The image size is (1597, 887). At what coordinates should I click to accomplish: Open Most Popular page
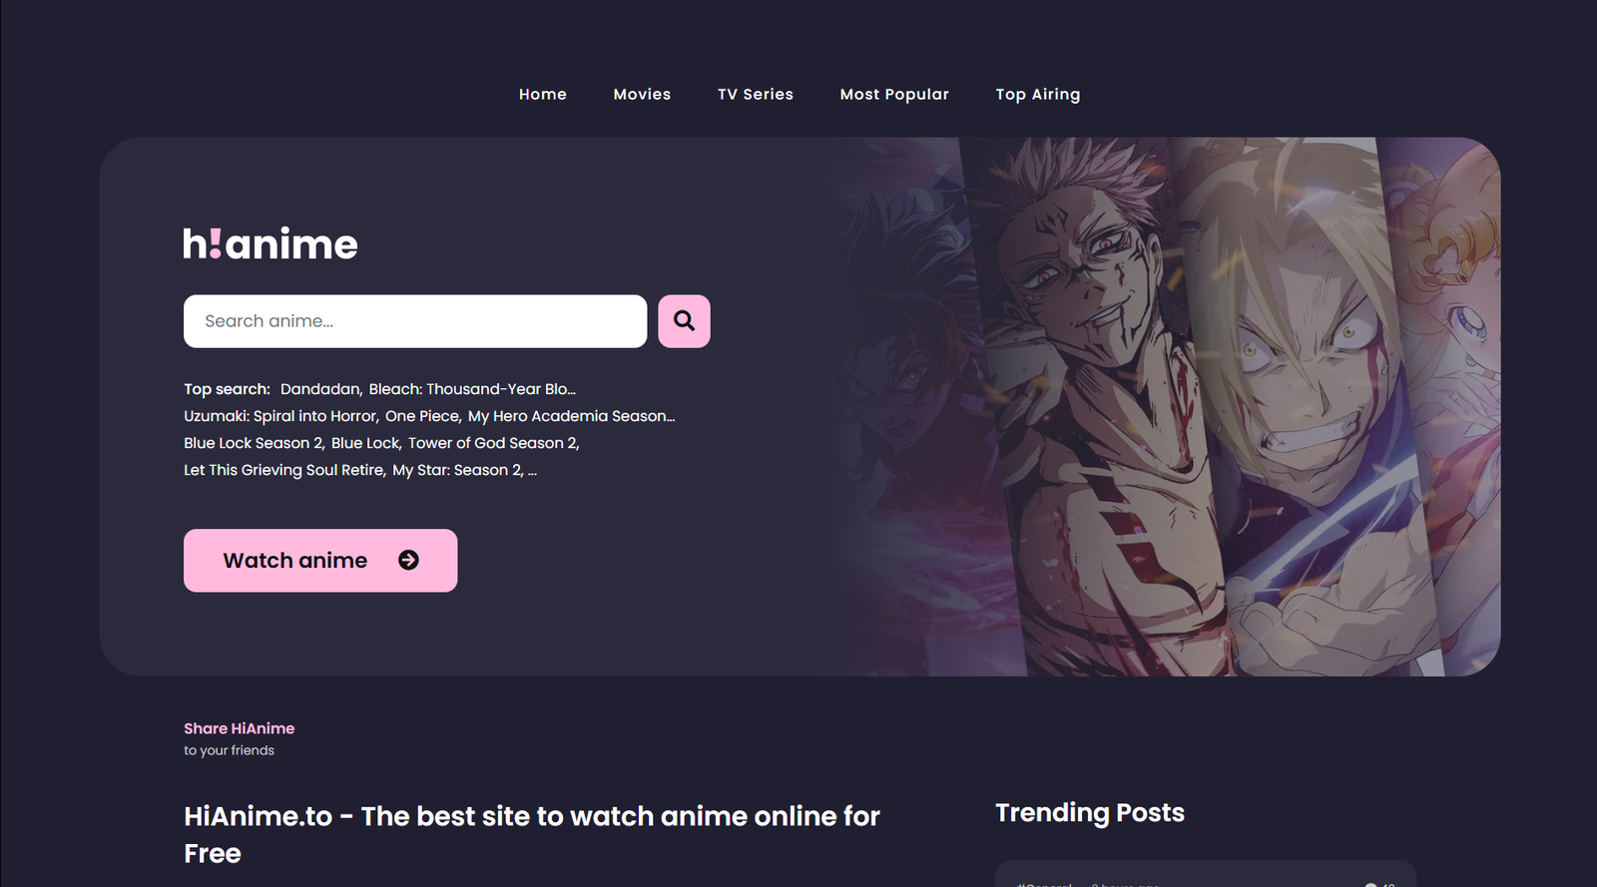coord(894,94)
